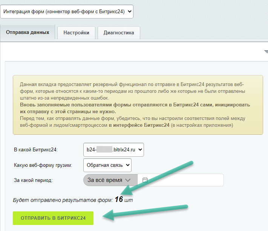Open the «Настройки» tab
Image resolution: width=268 pixels, height=231 pixels.
click(x=77, y=33)
